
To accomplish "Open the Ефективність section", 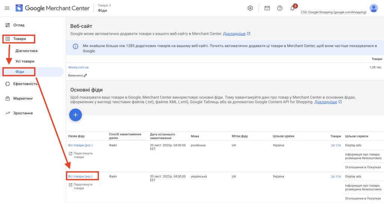I will pyautogui.click(x=25, y=84).
